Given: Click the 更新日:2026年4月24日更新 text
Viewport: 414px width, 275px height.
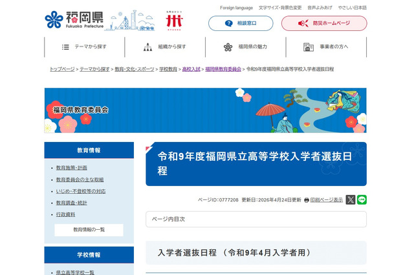Looking at the screenshot, I should pyautogui.click(x=272, y=200).
